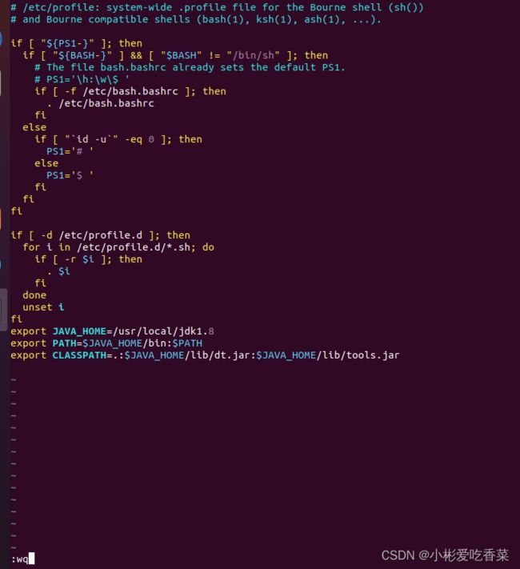Click the 'done' keyword line
The image size is (520, 569).
pos(34,295)
